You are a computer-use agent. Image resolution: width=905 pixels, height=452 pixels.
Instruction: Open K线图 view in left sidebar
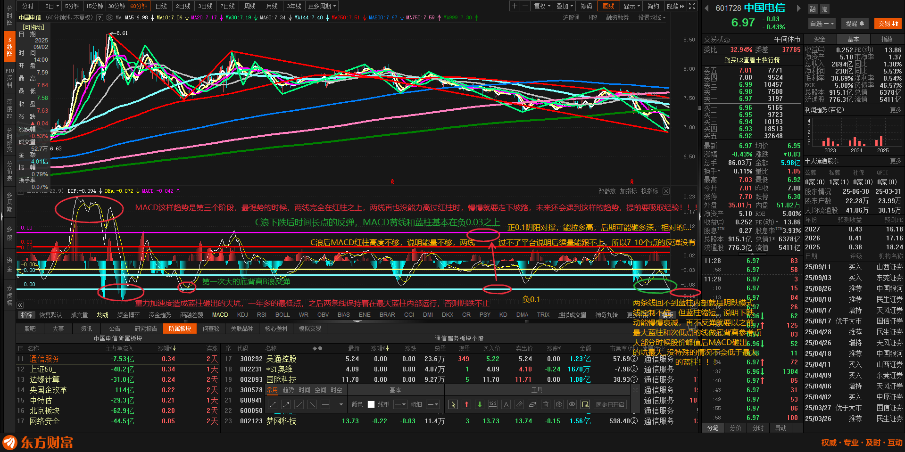9,47
